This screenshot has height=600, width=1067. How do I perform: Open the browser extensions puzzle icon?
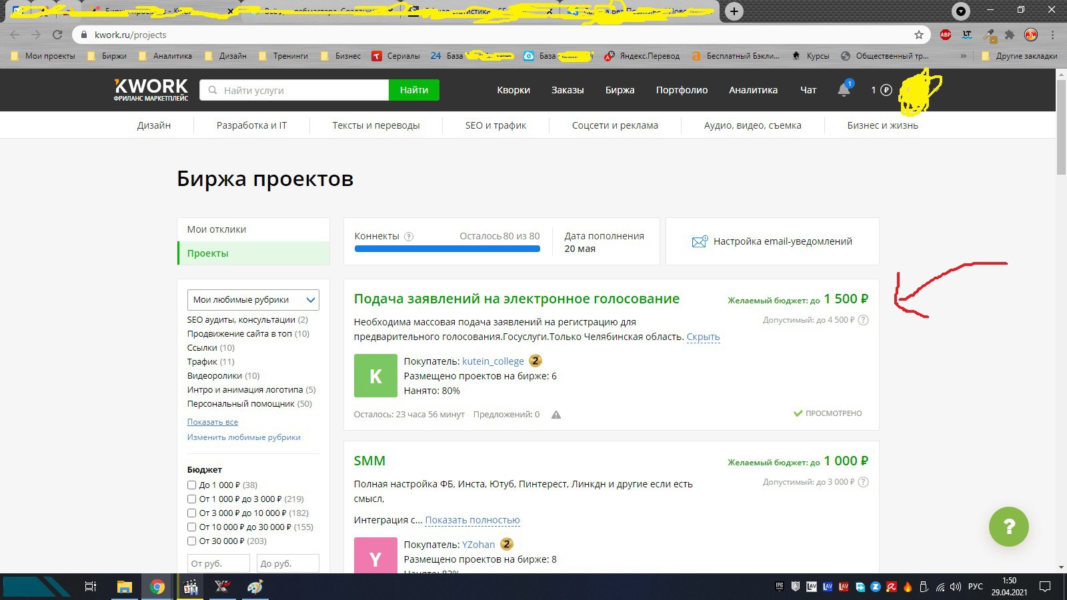pyautogui.click(x=1010, y=35)
